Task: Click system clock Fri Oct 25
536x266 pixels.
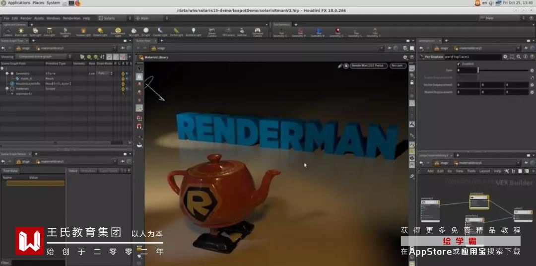Action: [x=517, y=3]
